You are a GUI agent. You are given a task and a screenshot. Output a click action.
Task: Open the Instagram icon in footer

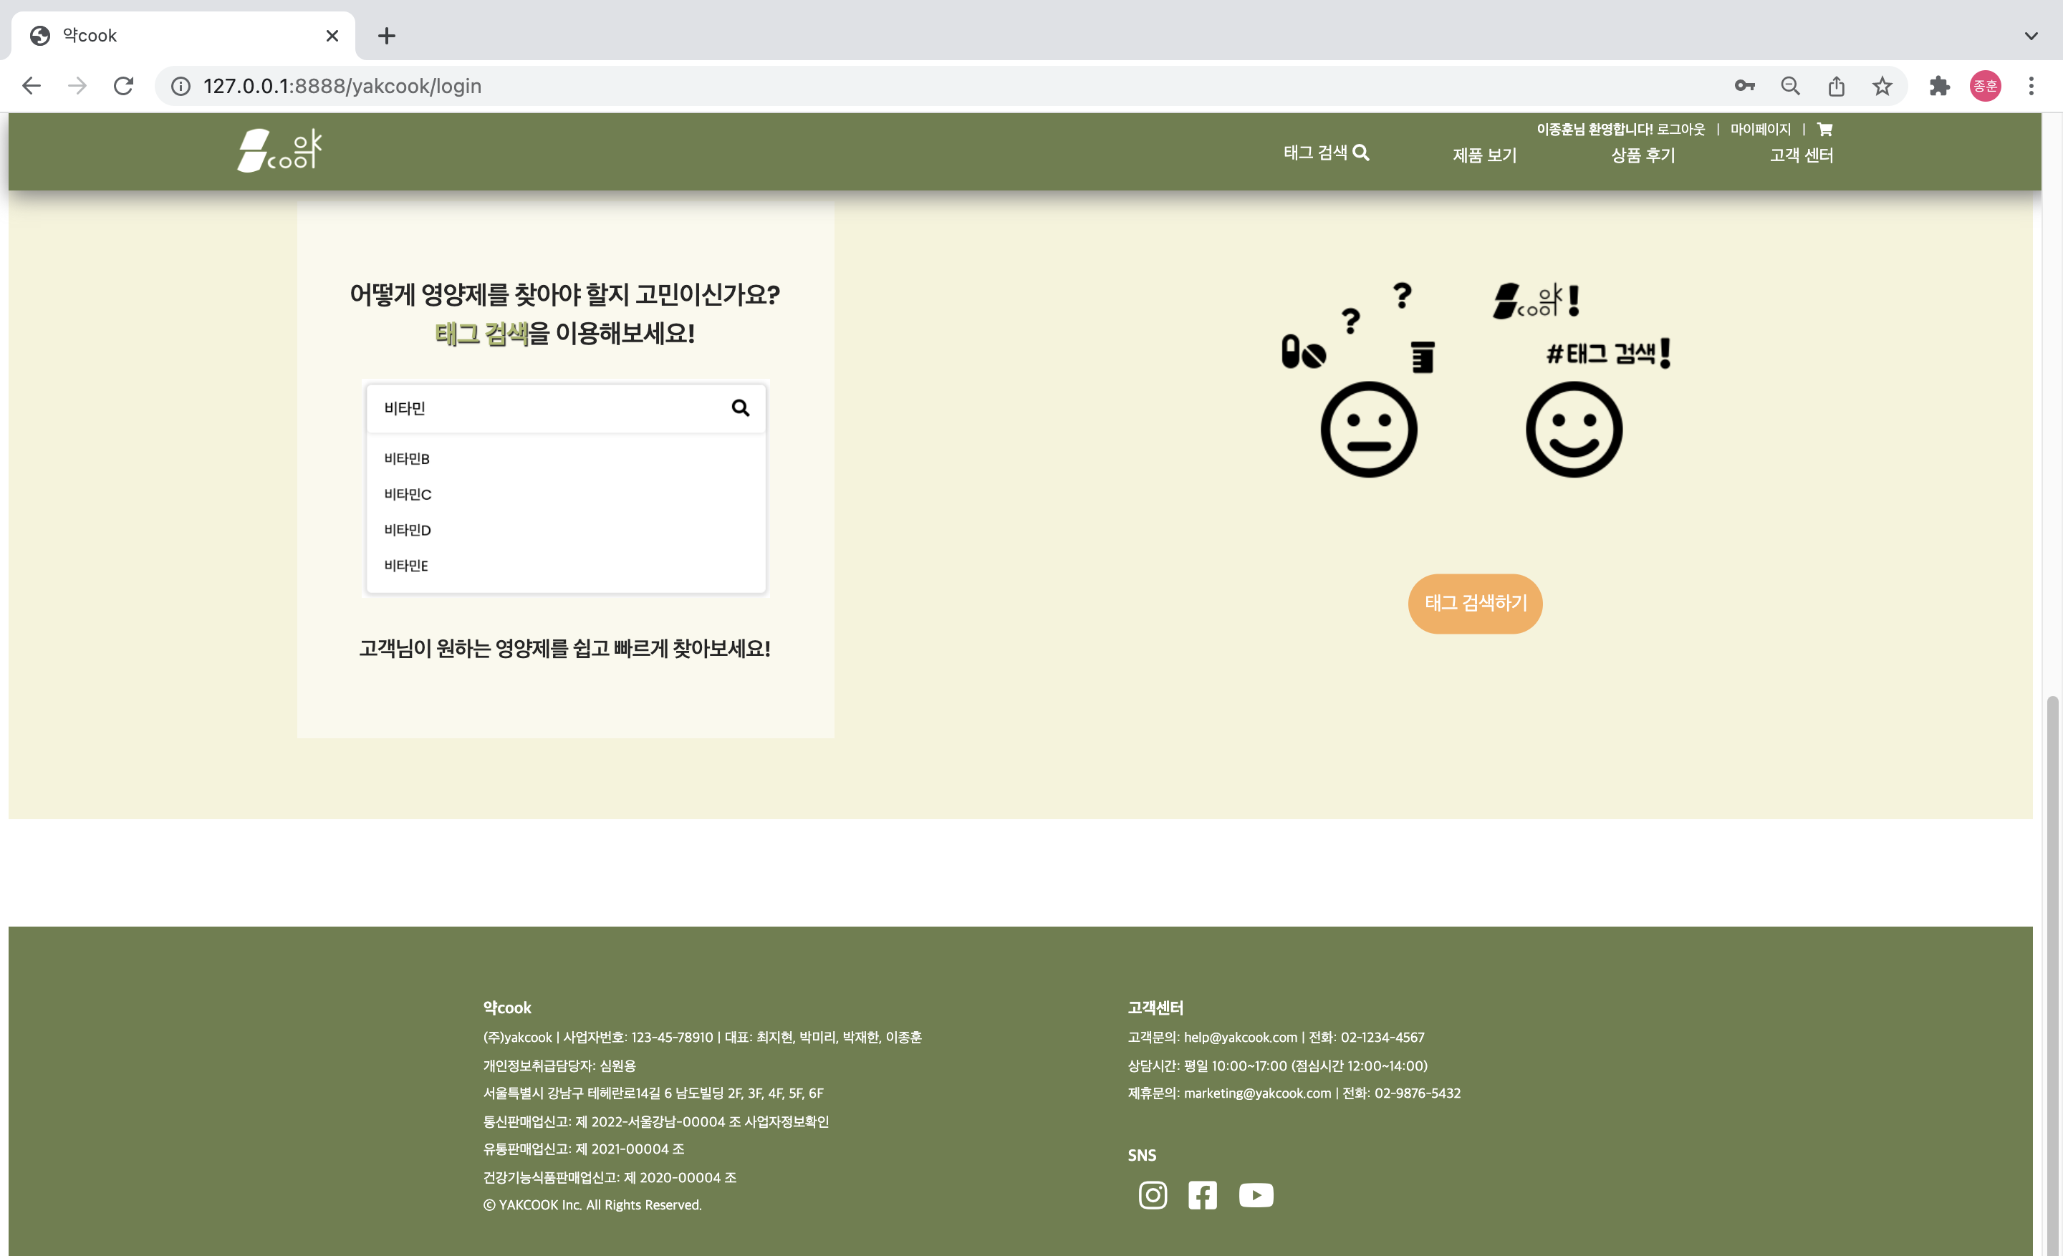tap(1153, 1195)
